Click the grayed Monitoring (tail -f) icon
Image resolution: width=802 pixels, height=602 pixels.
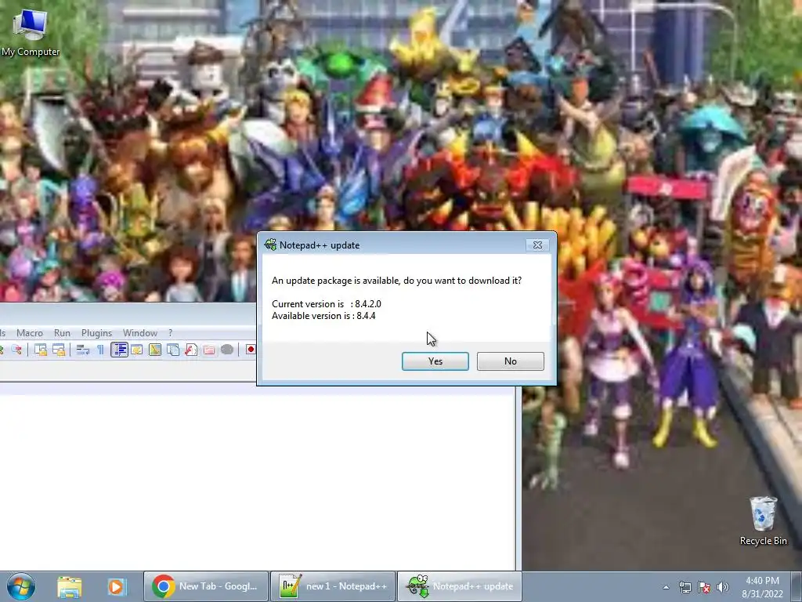[x=227, y=350]
